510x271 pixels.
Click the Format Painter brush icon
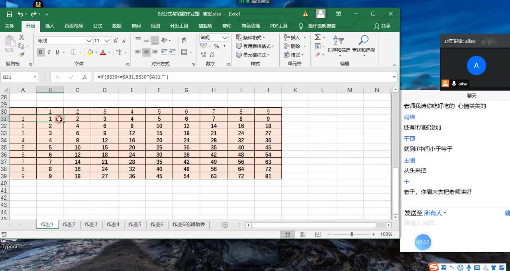coord(22,54)
